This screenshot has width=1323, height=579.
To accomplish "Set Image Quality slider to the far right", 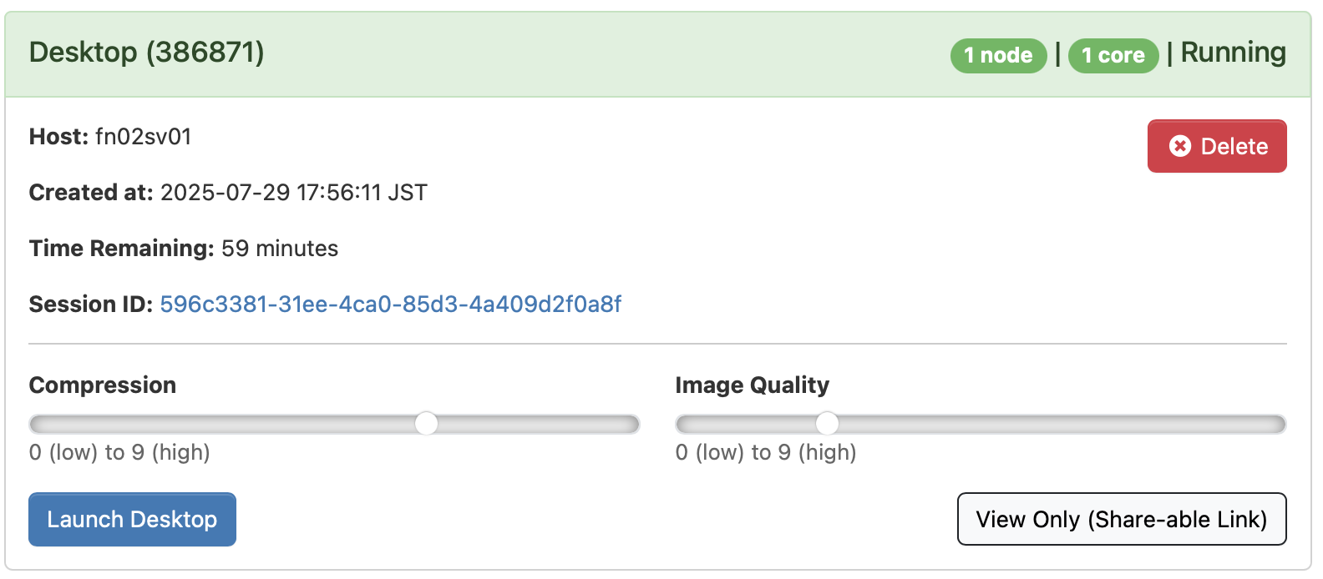I will (1281, 424).
